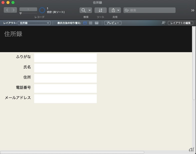Click the yellow minimize window button
This screenshot has height=154, width=196.
pyautogui.click(x=8, y=2)
